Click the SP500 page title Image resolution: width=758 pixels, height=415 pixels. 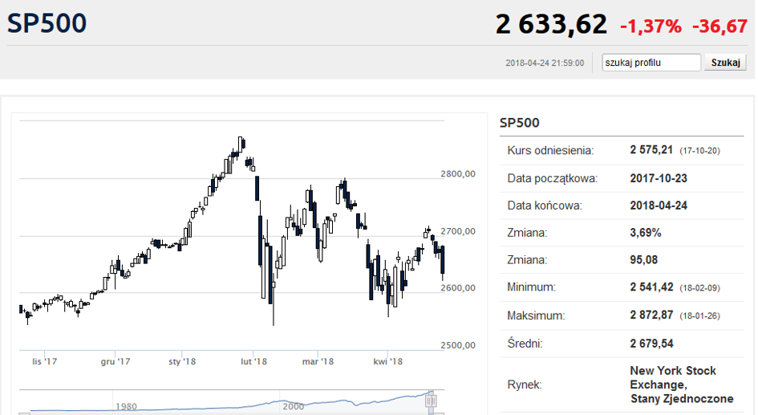[47, 24]
